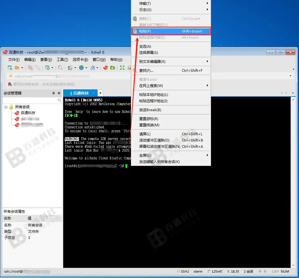The height and width of the screenshot is (278, 299).
Task: Open 到文本编辑器(X) submenu
Action: 171,62
